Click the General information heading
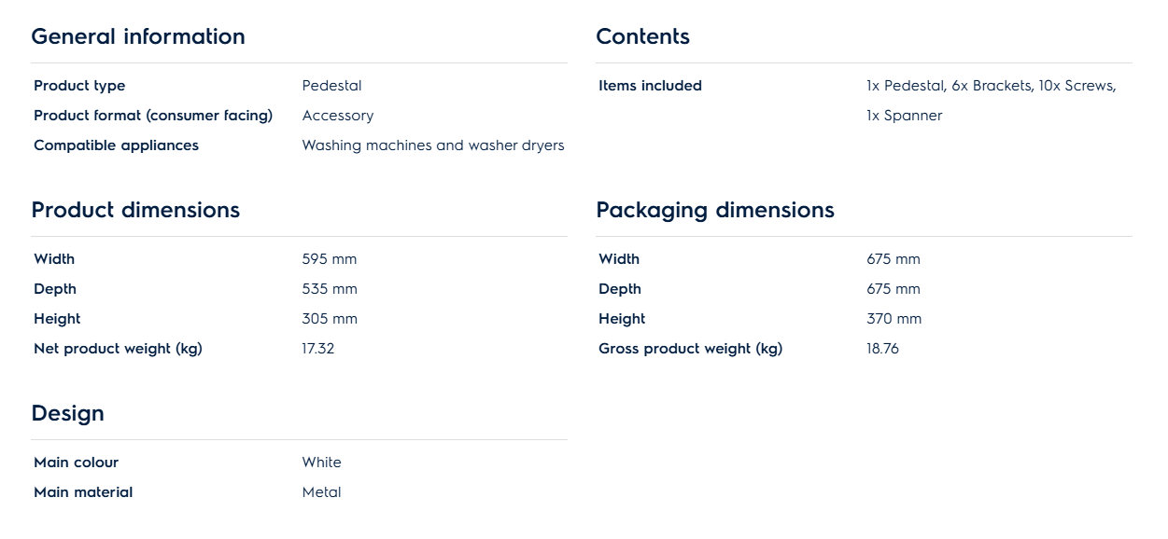Image resolution: width=1168 pixels, height=539 pixels. tap(138, 36)
